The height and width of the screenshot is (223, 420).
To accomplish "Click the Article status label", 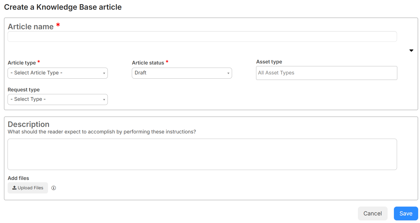I will coord(148,63).
